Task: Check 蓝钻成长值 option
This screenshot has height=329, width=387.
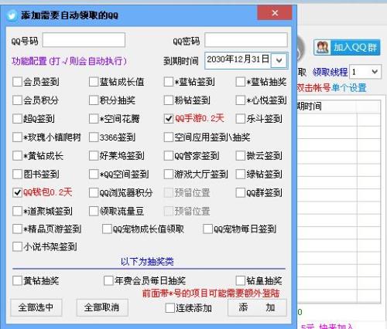Action: point(94,82)
